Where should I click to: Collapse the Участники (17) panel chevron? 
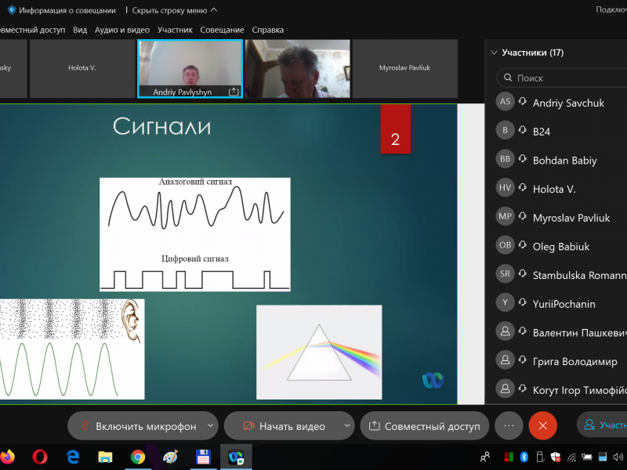click(494, 53)
